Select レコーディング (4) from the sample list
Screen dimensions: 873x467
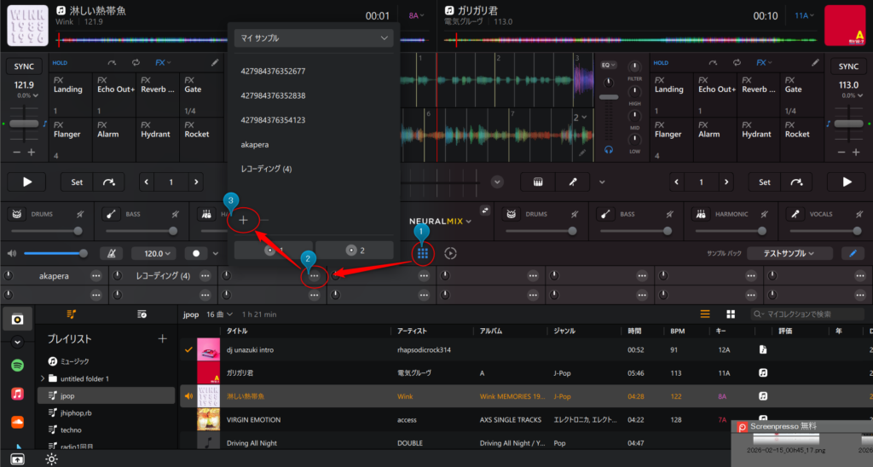(x=267, y=169)
